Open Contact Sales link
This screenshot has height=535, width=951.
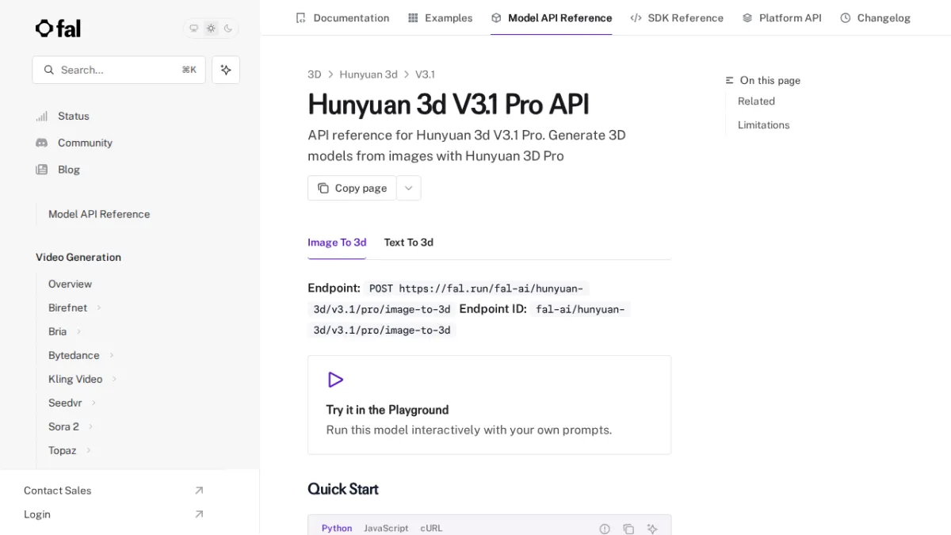(x=57, y=491)
